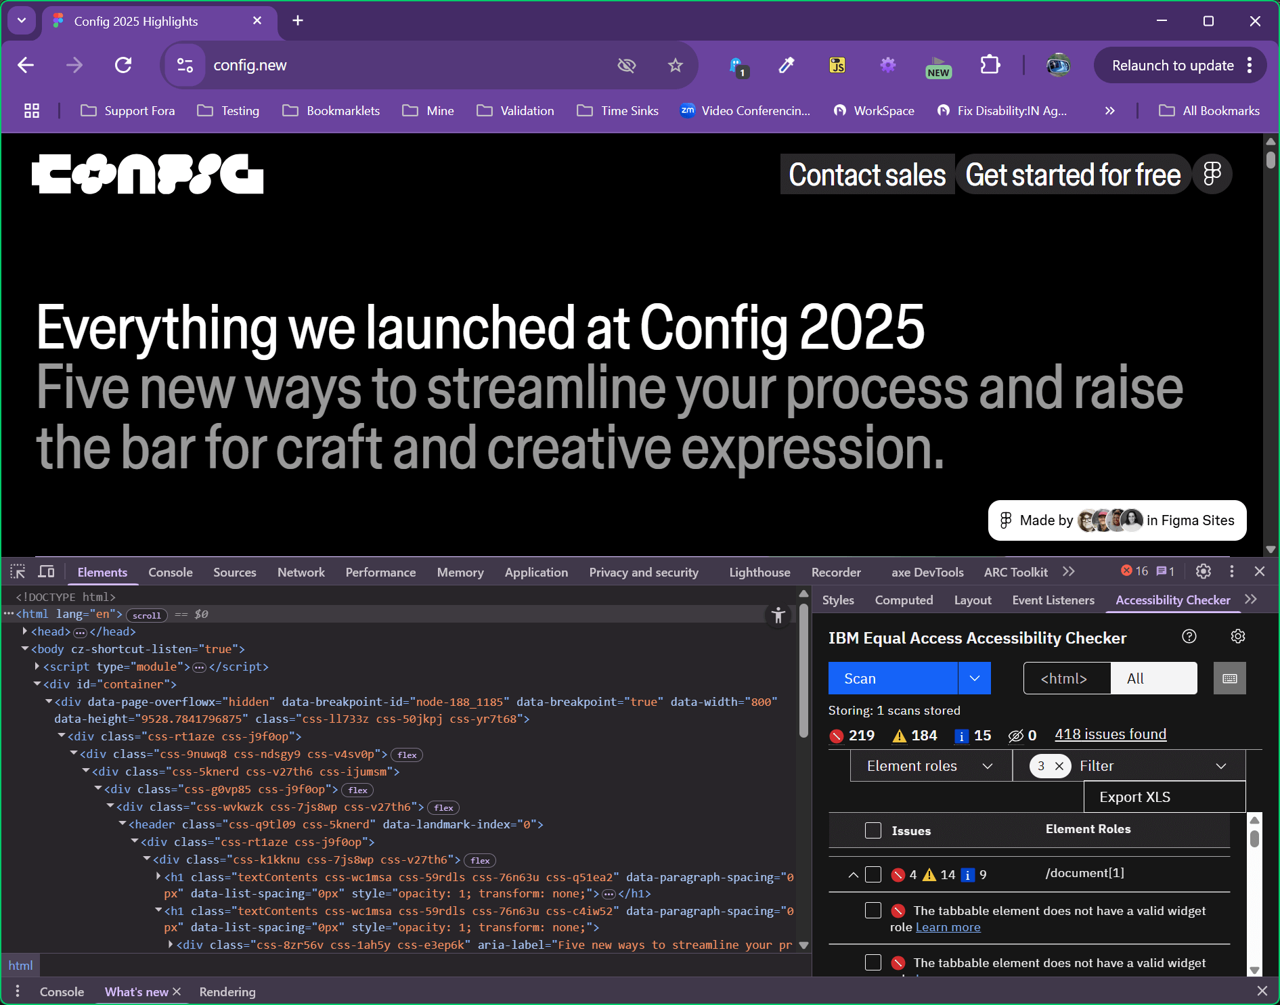1280x1005 pixels.
Task: Open the Lighthouse panel tab
Action: [x=759, y=572]
